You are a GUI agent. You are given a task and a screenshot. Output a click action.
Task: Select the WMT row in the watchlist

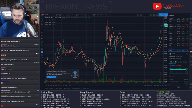coord(179,50)
